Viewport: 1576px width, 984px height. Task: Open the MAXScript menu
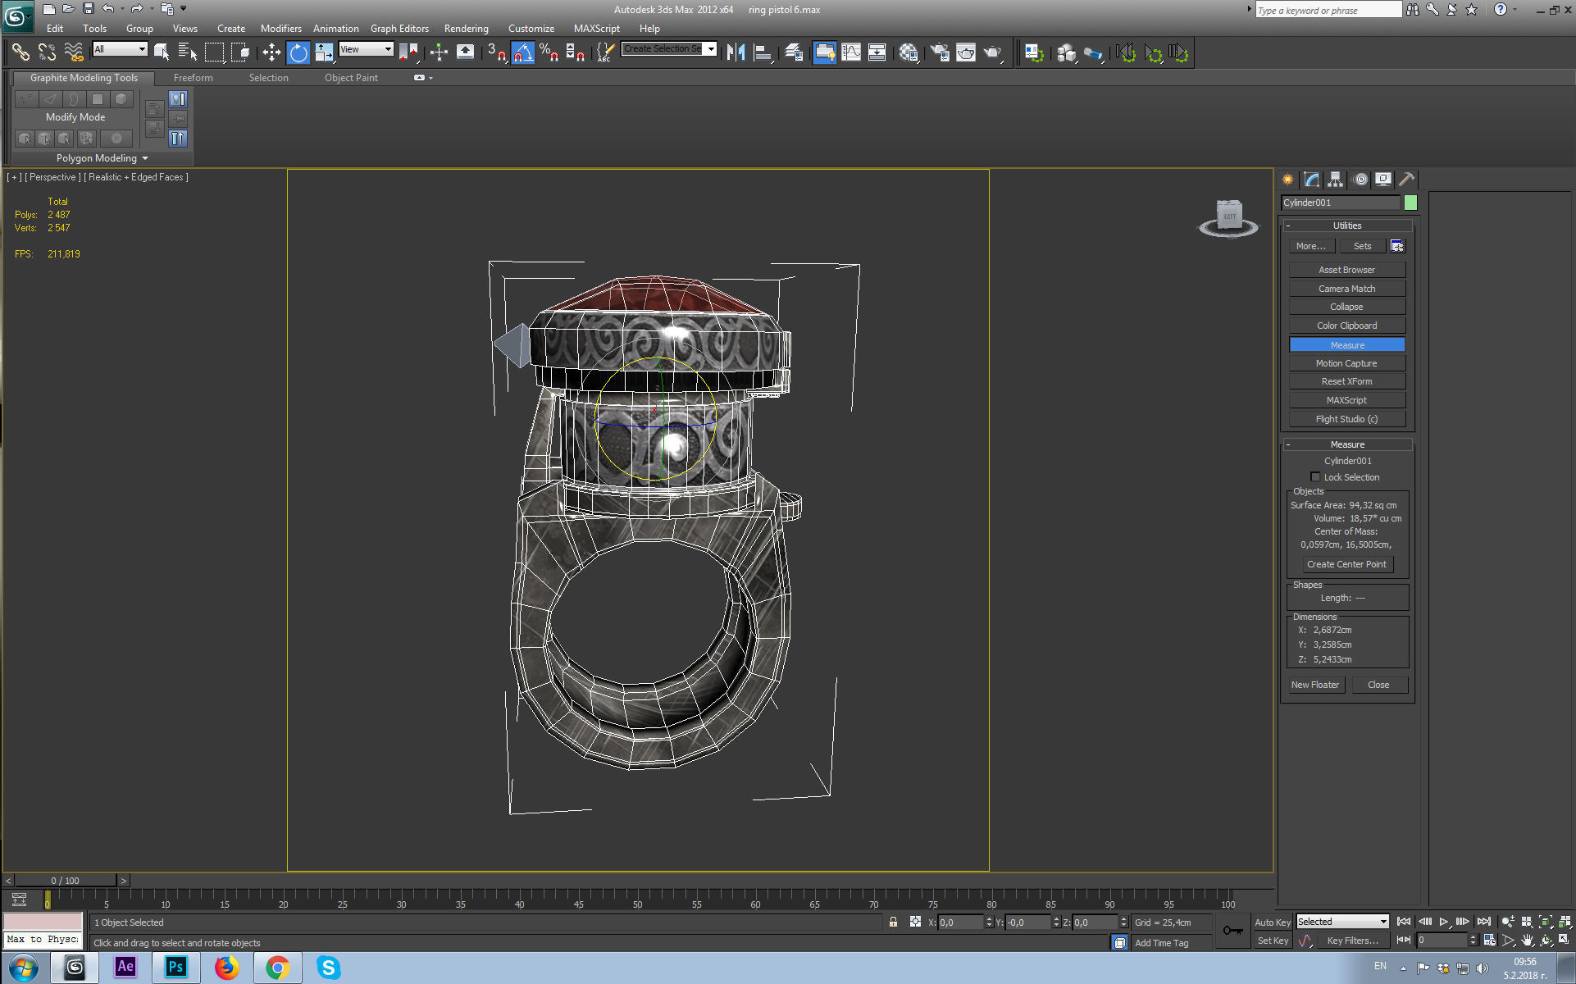(597, 29)
